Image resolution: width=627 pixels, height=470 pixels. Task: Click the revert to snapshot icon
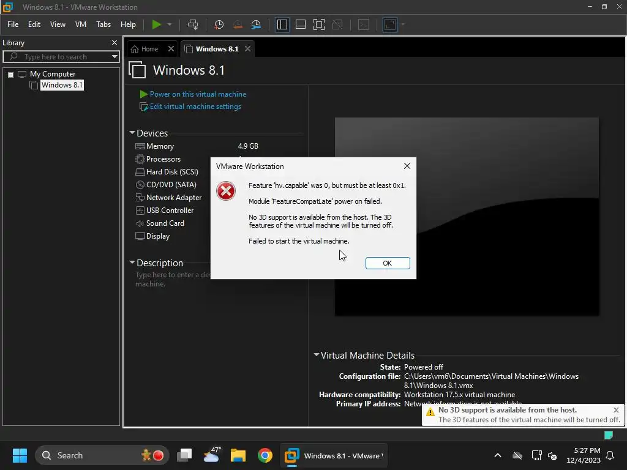point(238,24)
